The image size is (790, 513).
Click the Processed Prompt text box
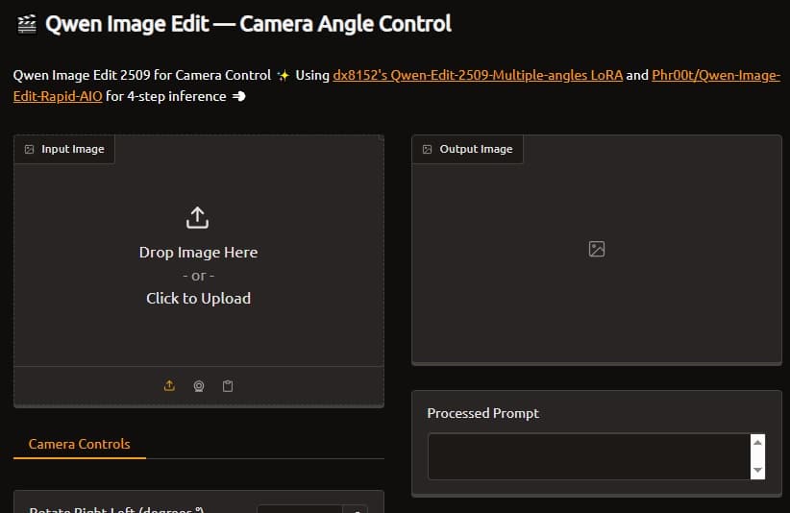(588, 455)
